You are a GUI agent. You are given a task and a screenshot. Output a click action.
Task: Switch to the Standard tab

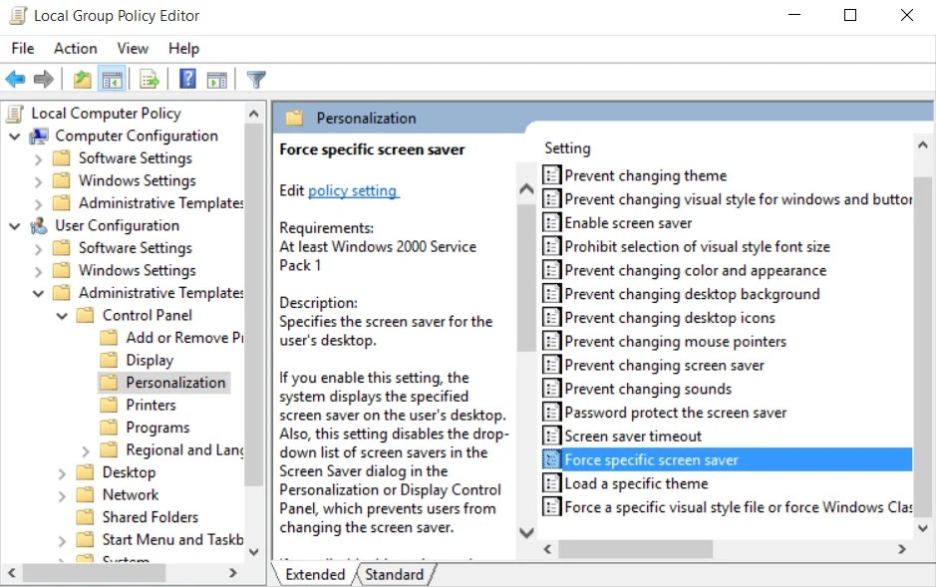395,574
